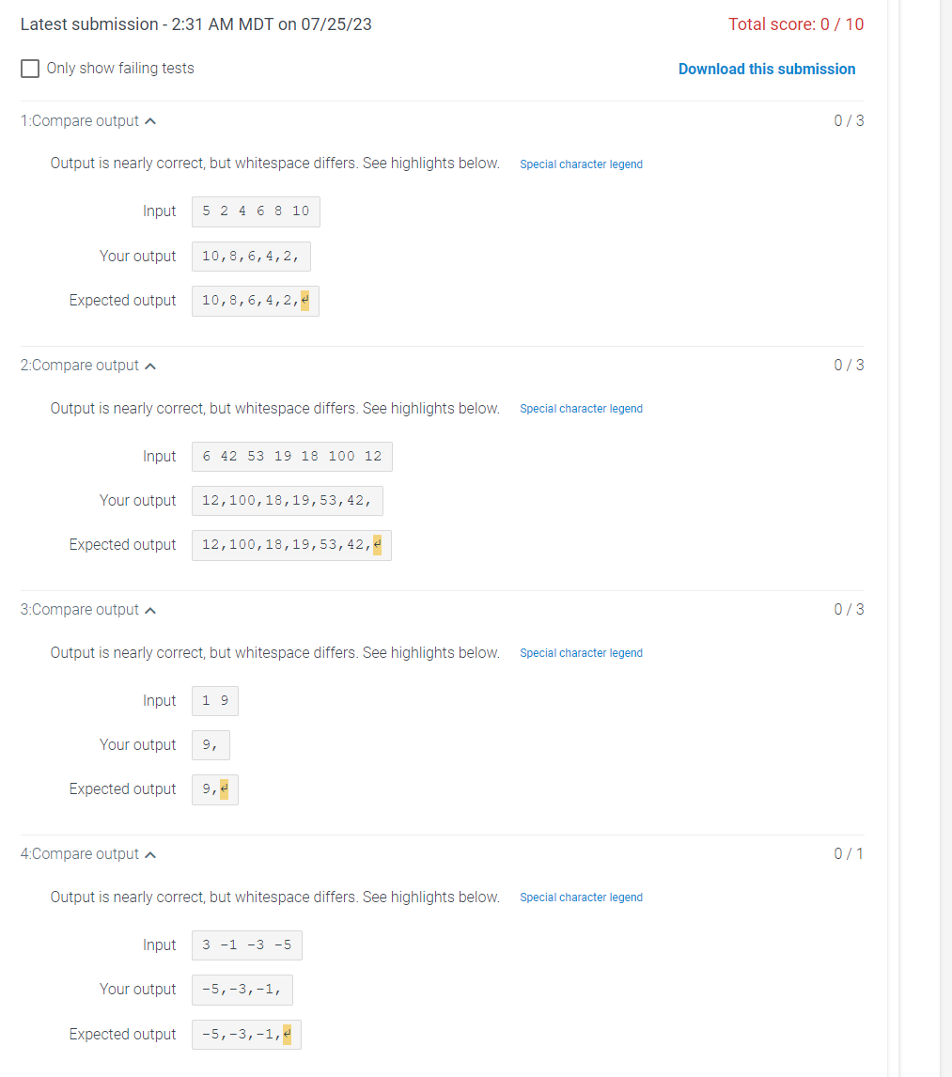Click the expected output box for test 2

(291, 544)
